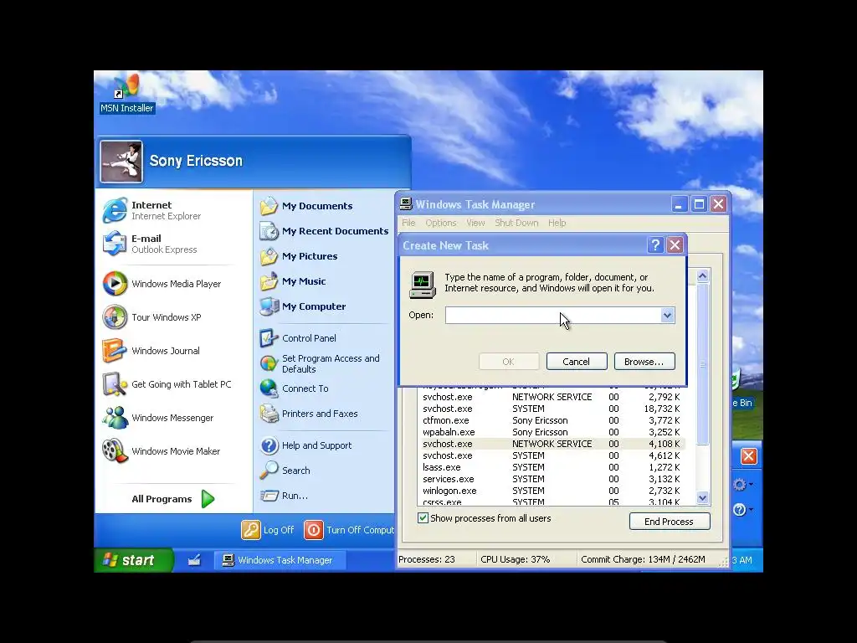Screen dimensions: 857x643
Task: Open Windows Messenger icon
Action: [x=115, y=418]
